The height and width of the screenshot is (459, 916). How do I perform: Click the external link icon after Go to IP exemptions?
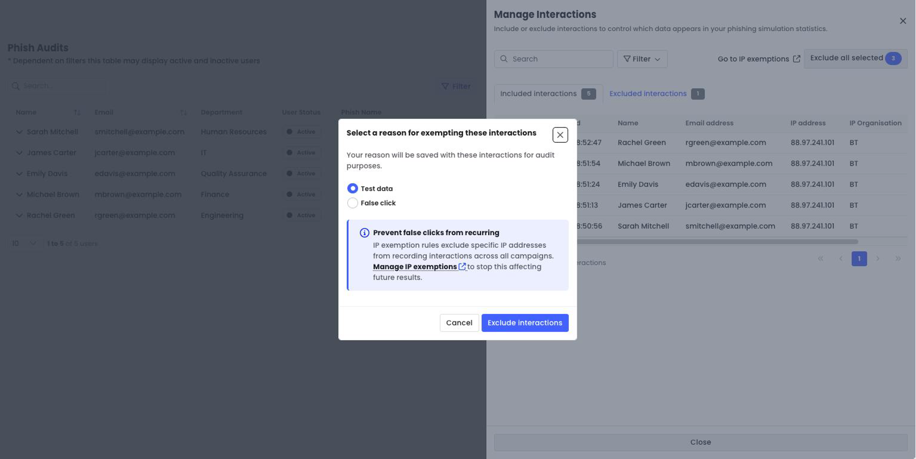point(796,59)
